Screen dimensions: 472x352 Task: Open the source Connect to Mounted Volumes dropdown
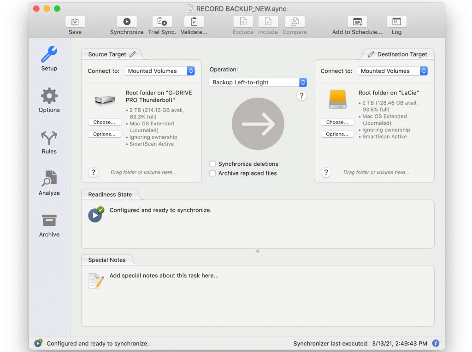pos(159,71)
